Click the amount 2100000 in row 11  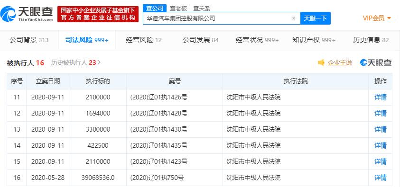tap(98, 97)
